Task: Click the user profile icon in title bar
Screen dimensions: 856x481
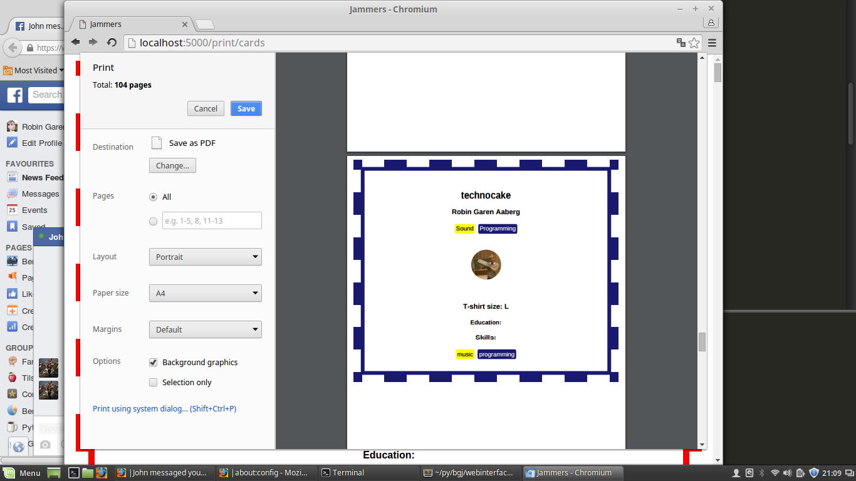Action: tap(711, 23)
